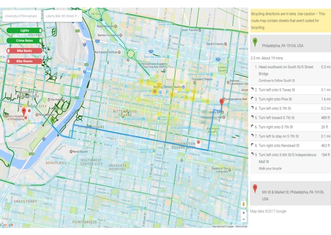Click The Franklin Institute map marker

(x=119, y=52)
